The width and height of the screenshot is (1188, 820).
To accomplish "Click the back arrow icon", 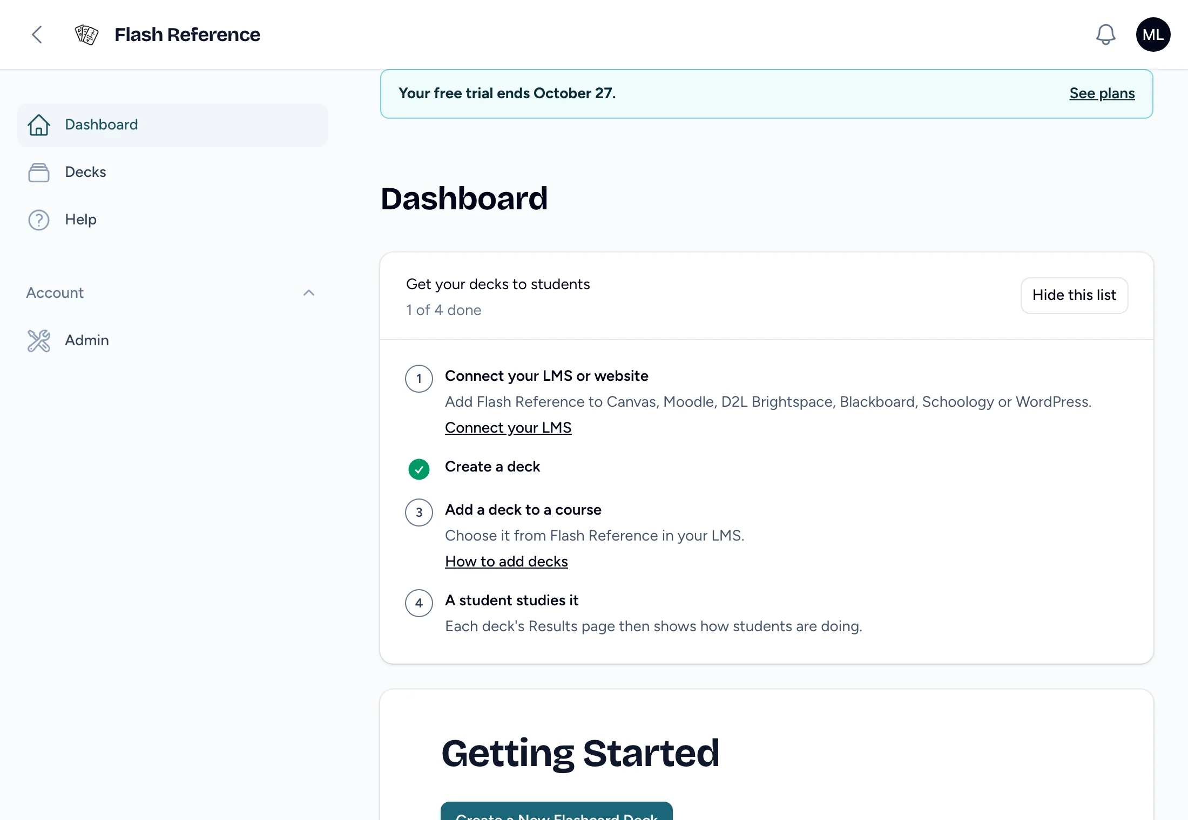I will [37, 35].
